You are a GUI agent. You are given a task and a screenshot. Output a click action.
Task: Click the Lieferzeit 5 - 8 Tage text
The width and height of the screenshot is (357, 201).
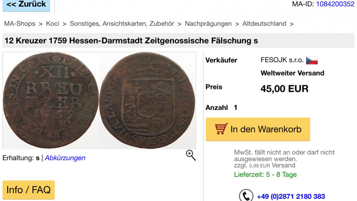(x=265, y=175)
